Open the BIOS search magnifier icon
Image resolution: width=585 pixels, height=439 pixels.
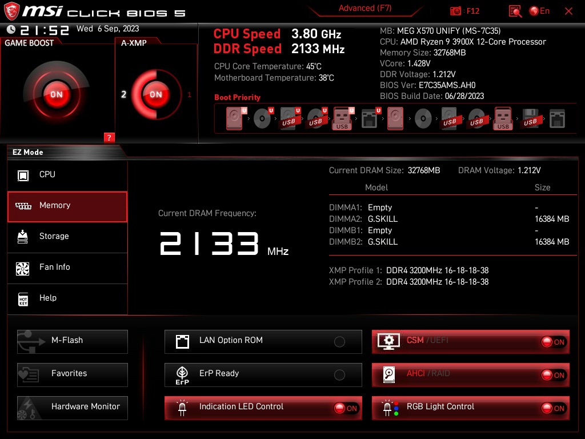click(515, 11)
